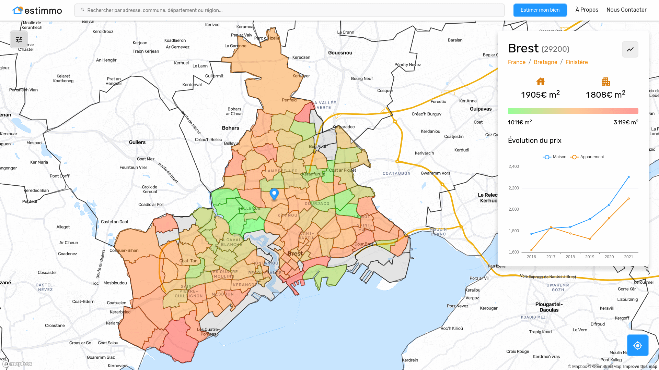
Task: Click the 2021 Maison data point
Action: click(x=628, y=177)
